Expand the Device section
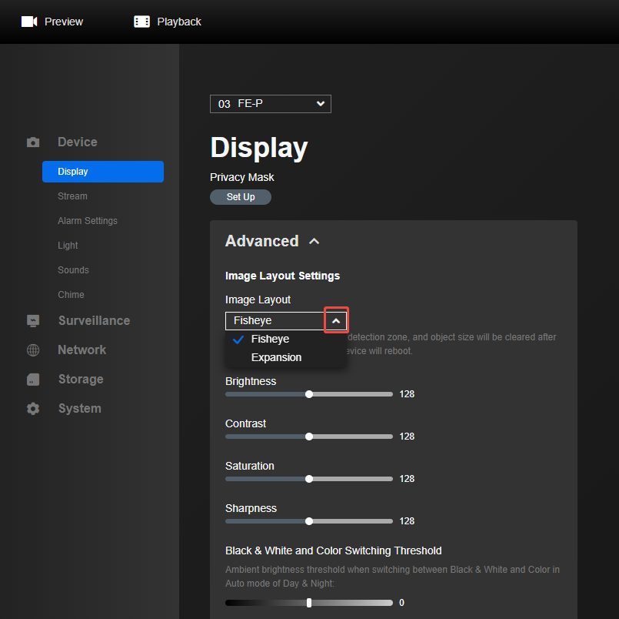The image size is (619, 619). 78,142
